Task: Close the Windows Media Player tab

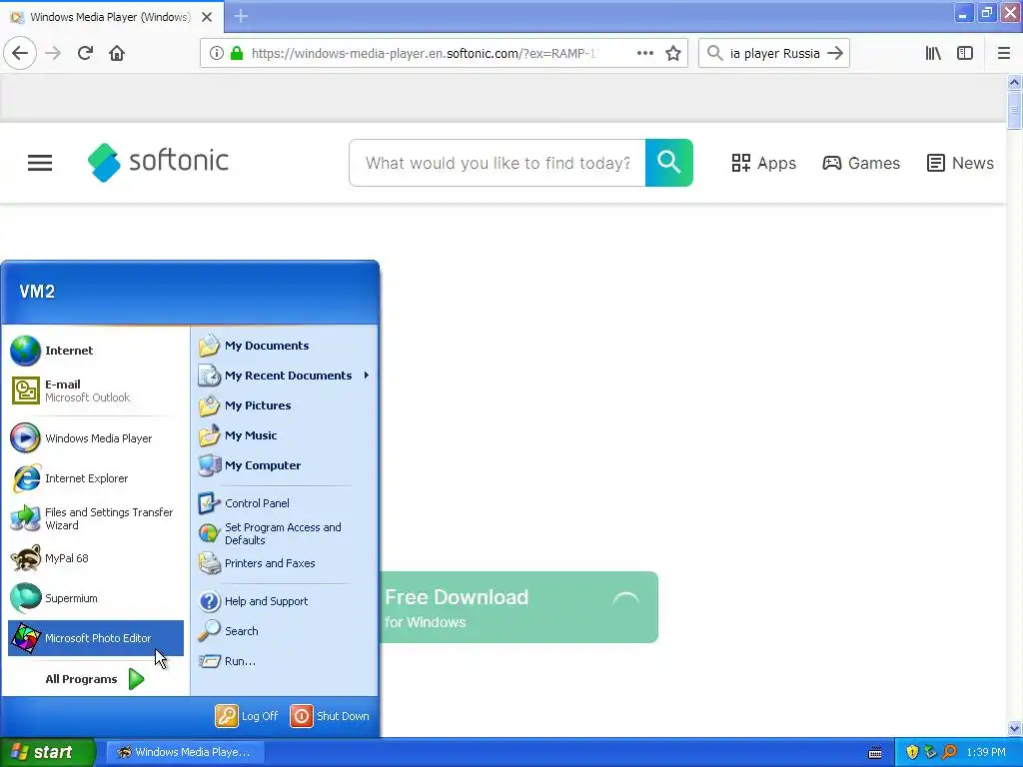Action: [207, 16]
